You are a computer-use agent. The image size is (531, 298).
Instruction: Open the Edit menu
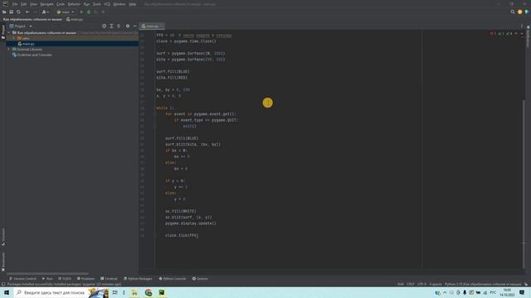point(24,4)
